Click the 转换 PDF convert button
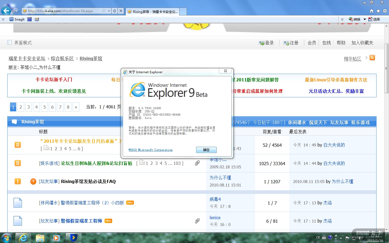This screenshot has height=243, width=389. point(355,19)
